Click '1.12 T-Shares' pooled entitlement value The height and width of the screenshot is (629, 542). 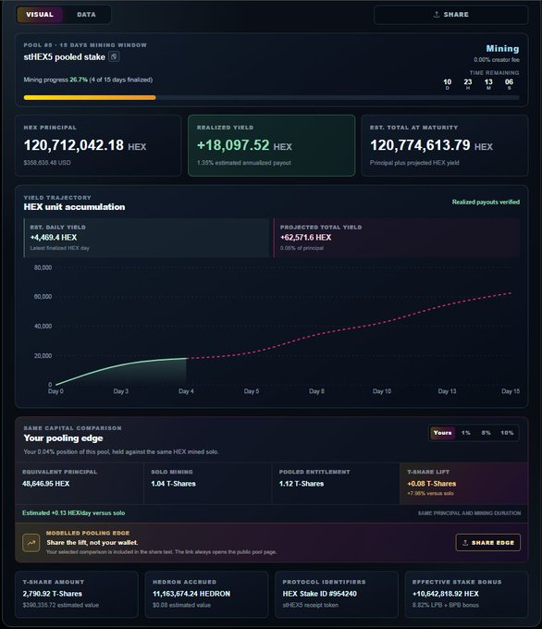pos(302,484)
